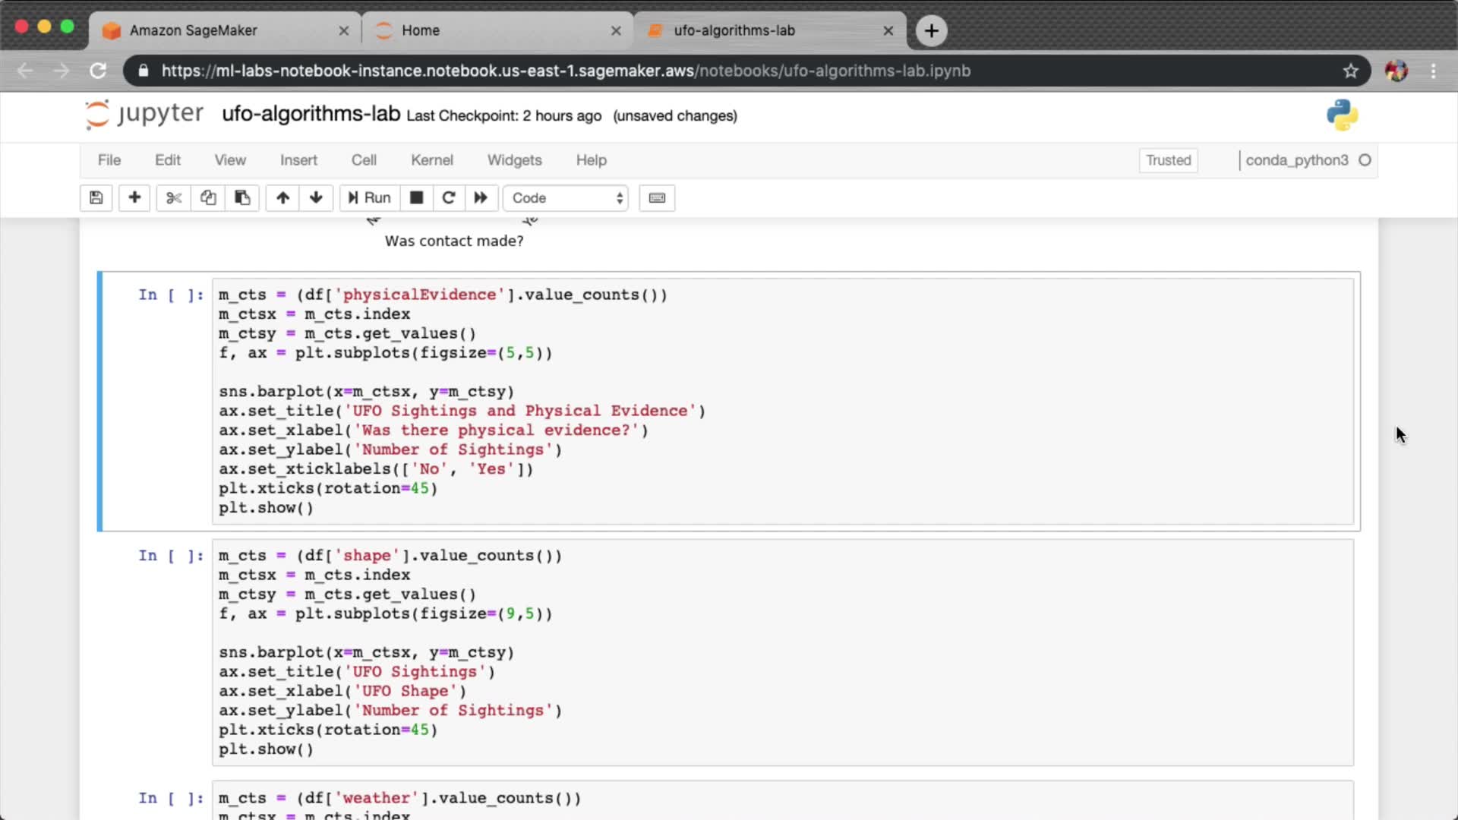Click the Trusted notebook button
This screenshot has height=820, width=1458.
point(1168,160)
